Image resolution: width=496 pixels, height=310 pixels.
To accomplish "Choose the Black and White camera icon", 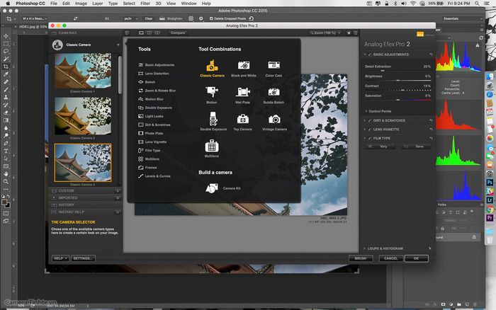I will click(244, 65).
